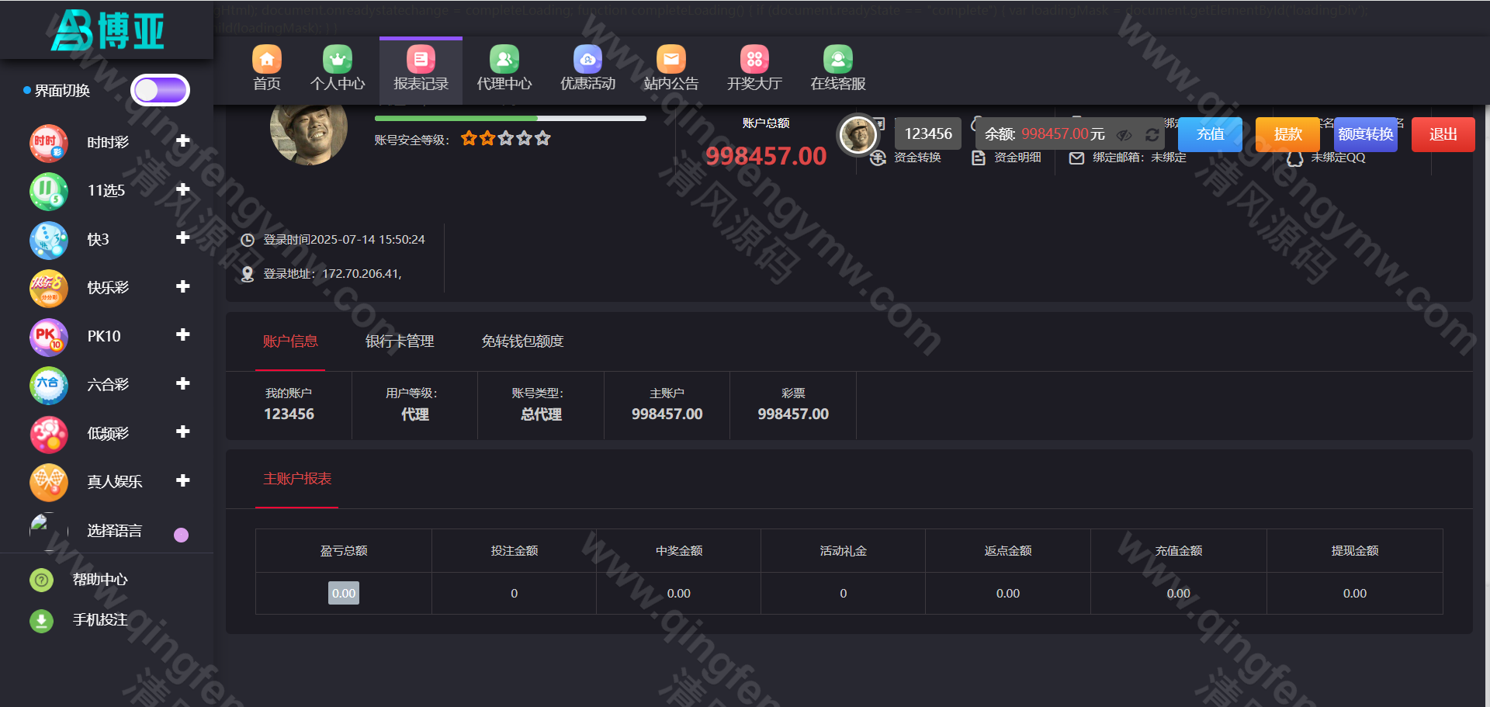Open 代理中心 icon

pyautogui.click(x=504, y=59)
